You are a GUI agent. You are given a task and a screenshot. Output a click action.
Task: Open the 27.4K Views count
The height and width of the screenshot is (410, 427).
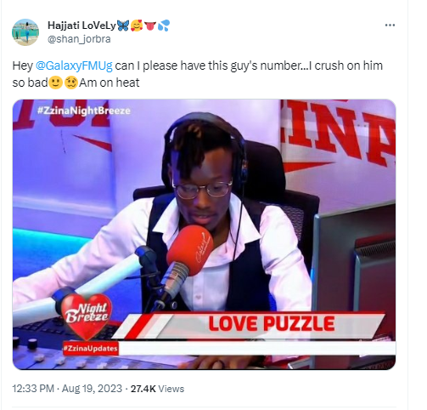click(x=157, y=389)
